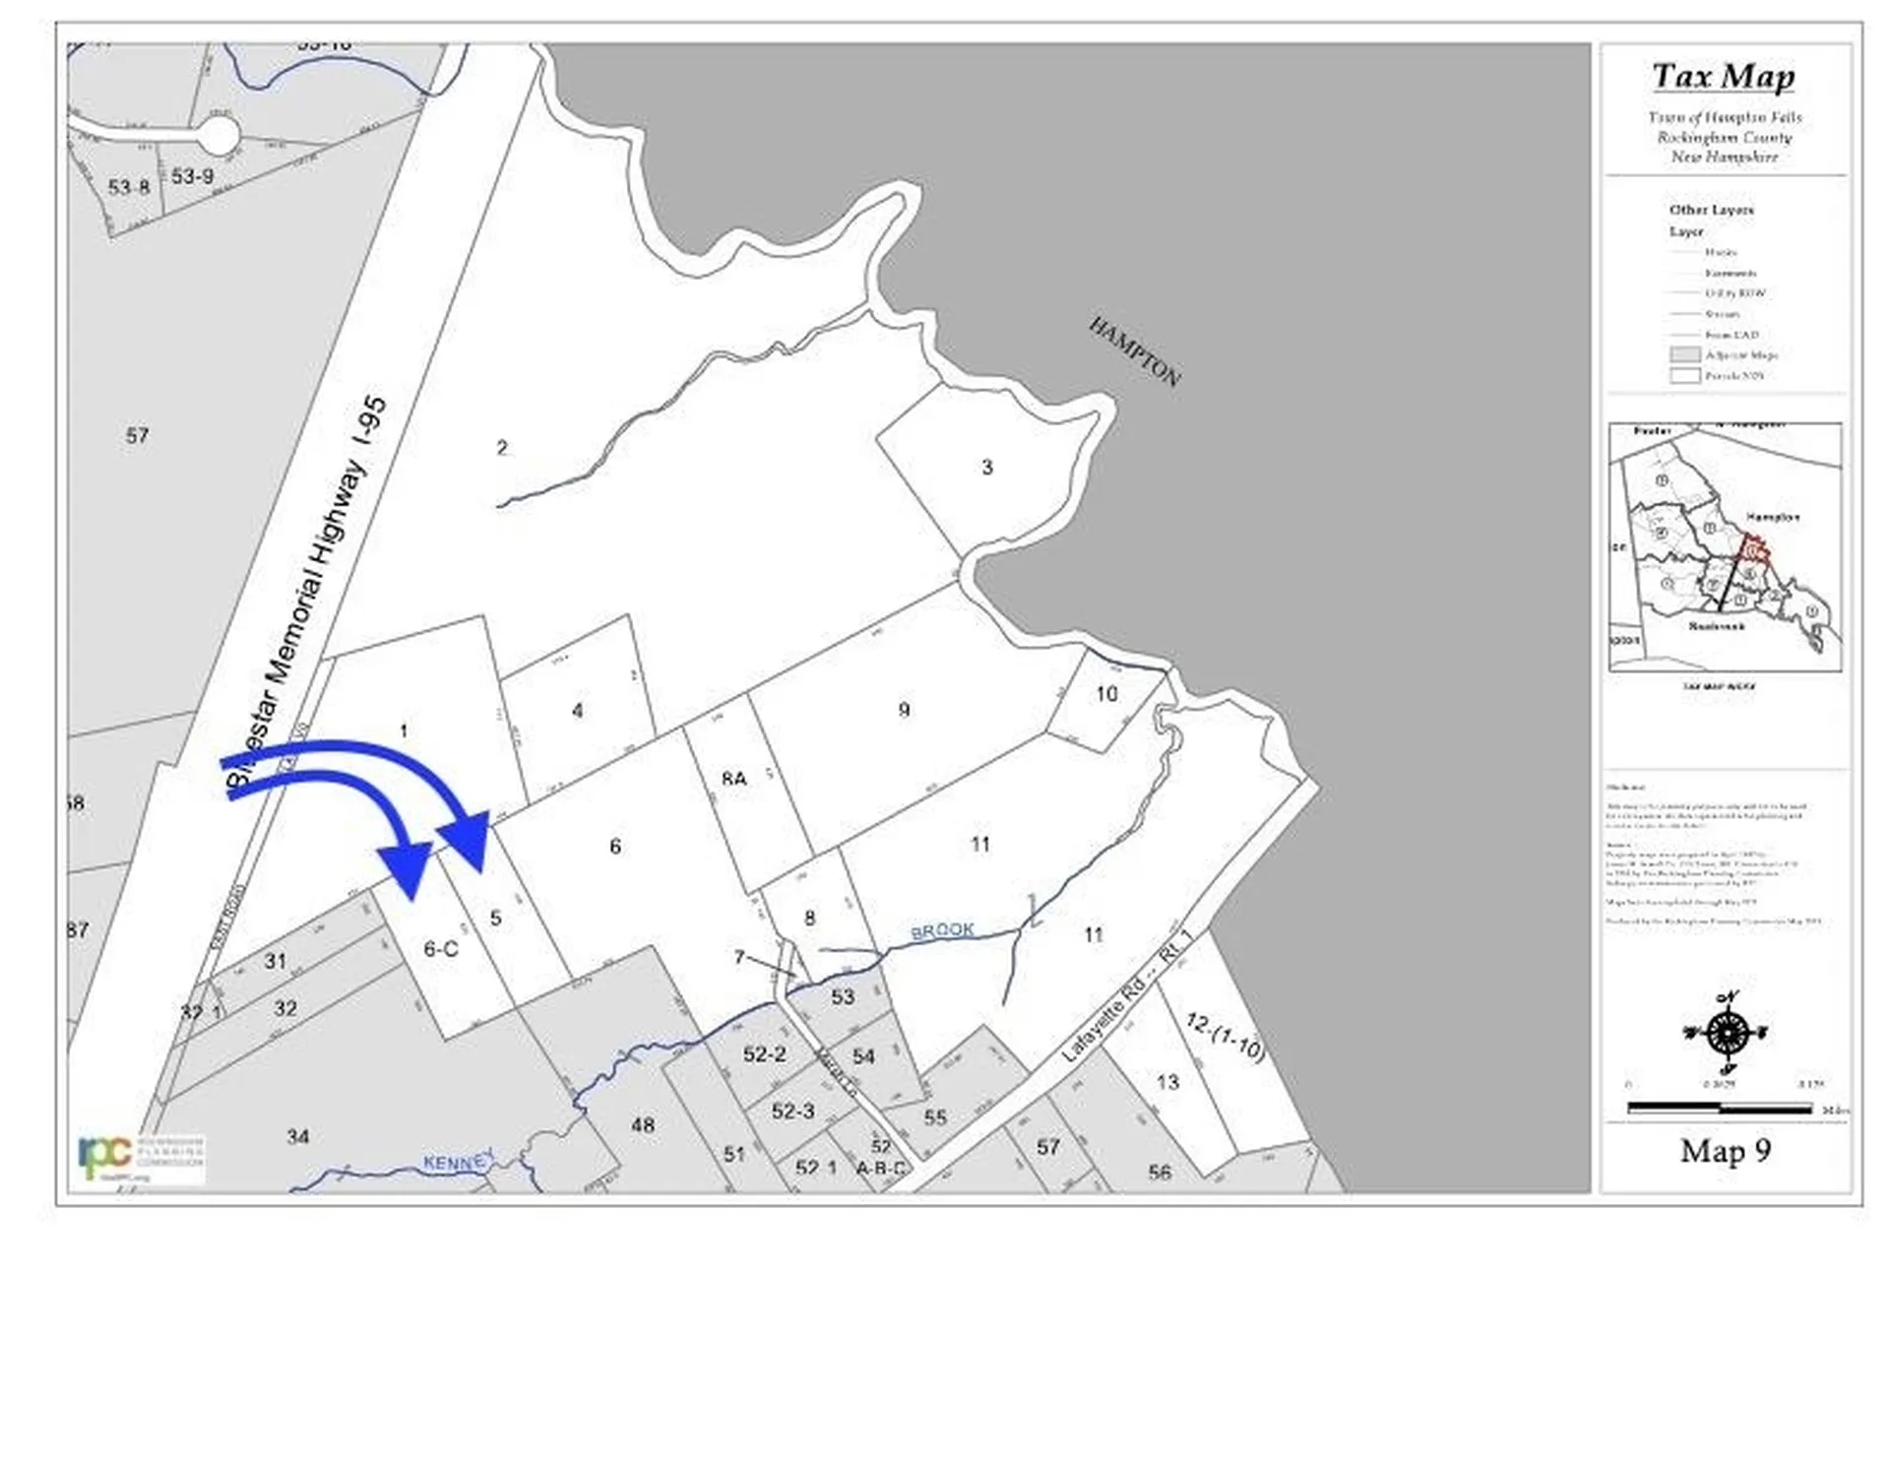Click the gray Adjacent Maps legend swatch
1890x1460 pixels.
[x=1684, y=354]
